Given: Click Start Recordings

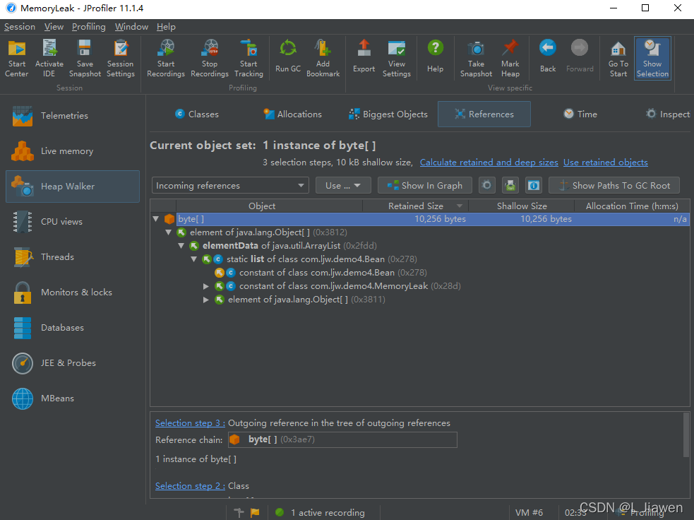Looking at the screenshot, I should pos(166,59).
